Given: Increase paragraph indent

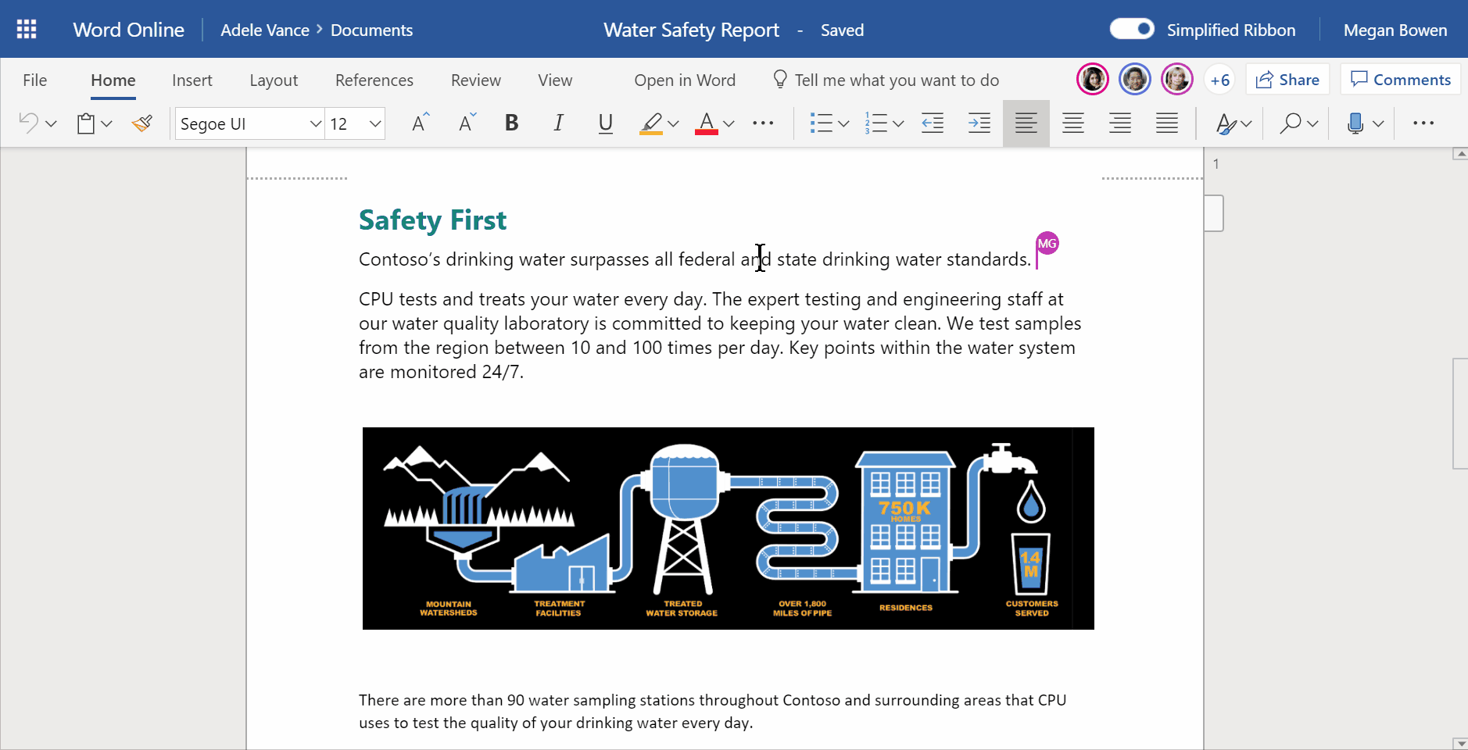Looking at the screenshot, I should [979, 123].
